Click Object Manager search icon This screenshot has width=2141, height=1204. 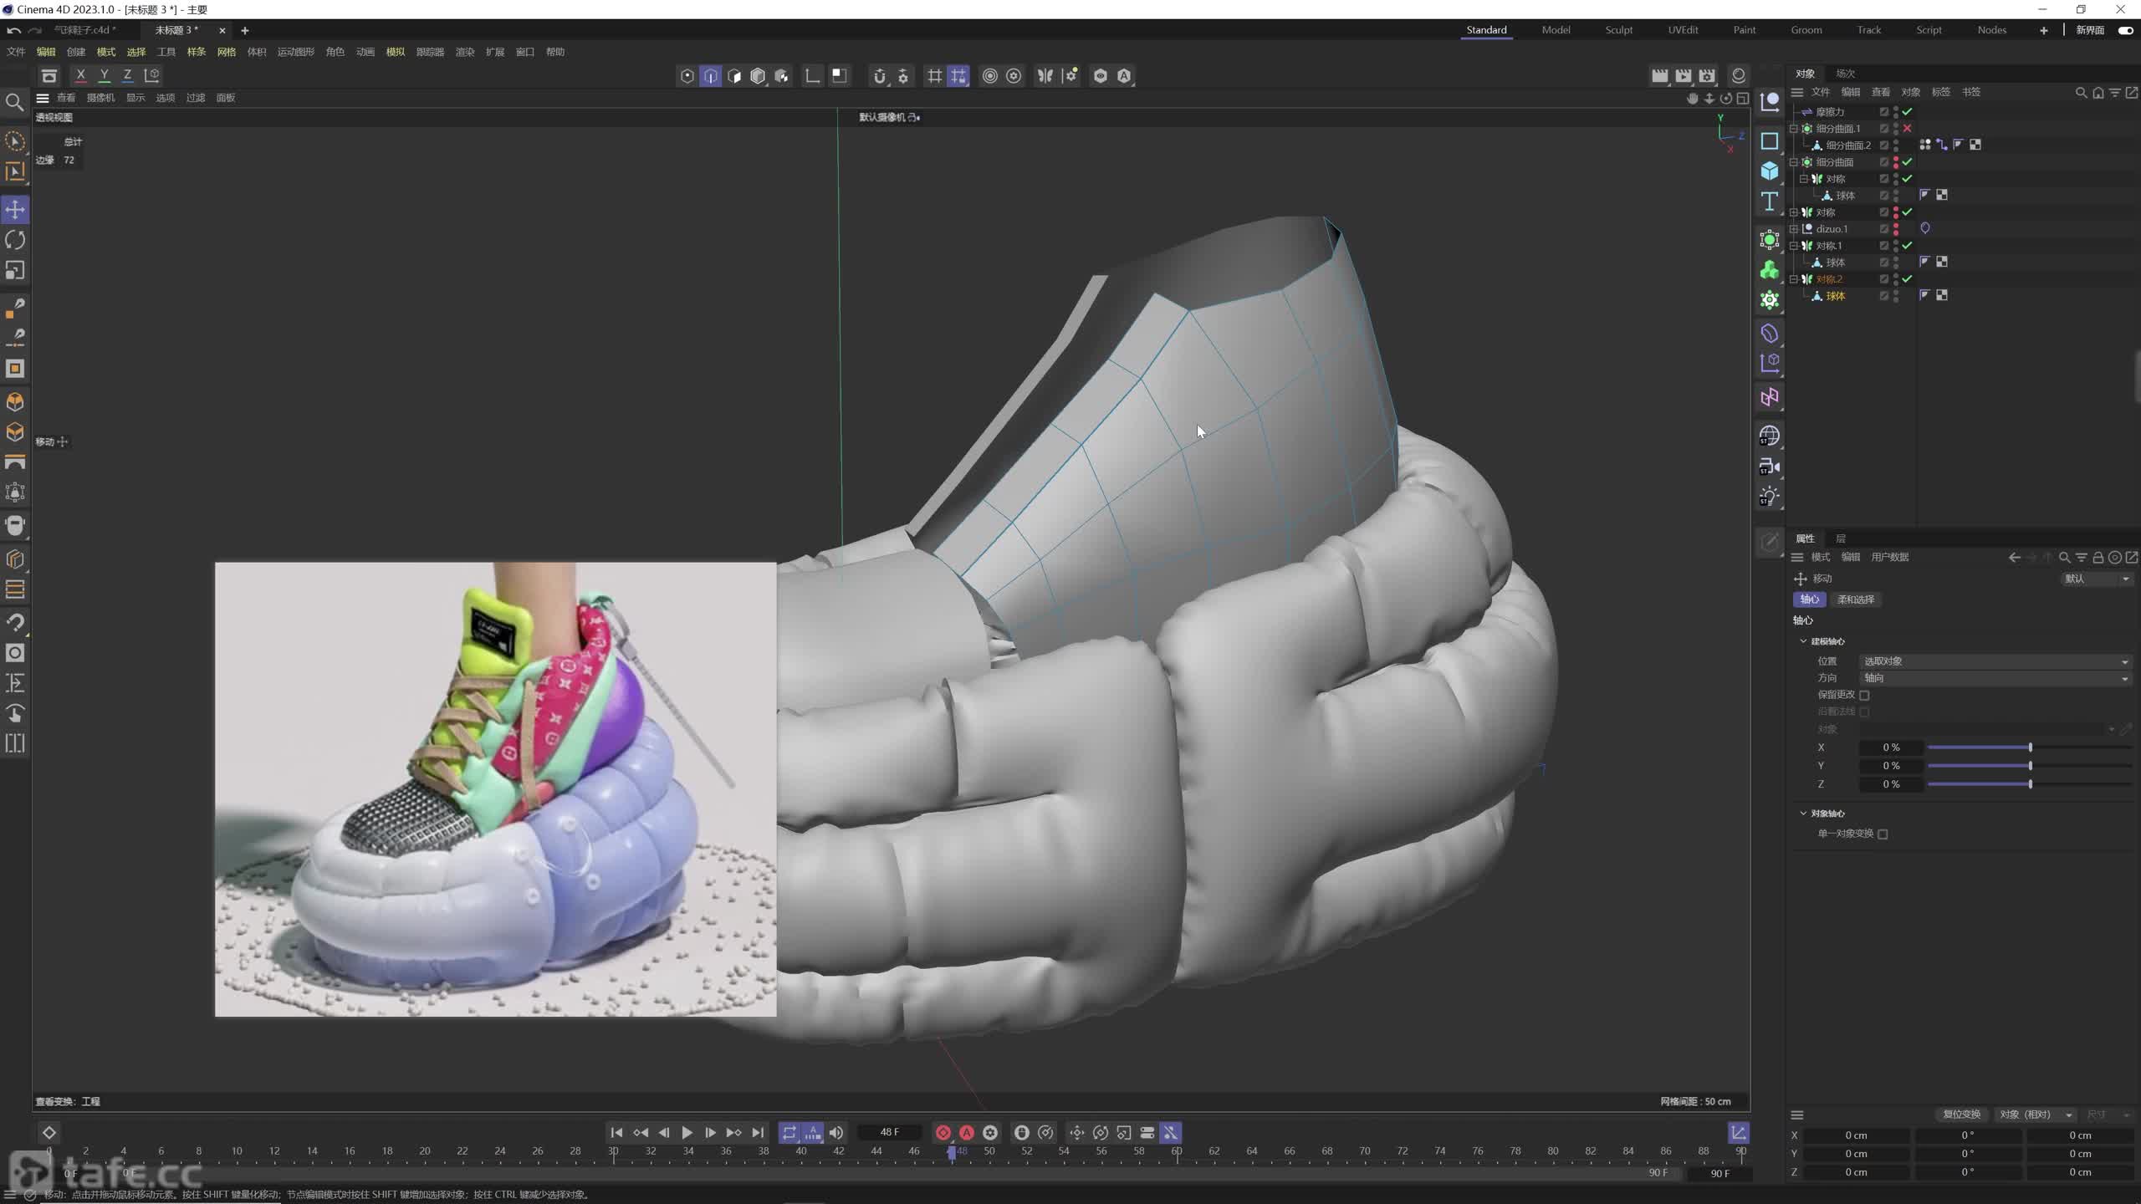click(x=2082, y=93)
